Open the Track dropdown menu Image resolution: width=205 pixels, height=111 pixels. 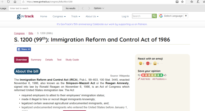click(x=76, y=16)
